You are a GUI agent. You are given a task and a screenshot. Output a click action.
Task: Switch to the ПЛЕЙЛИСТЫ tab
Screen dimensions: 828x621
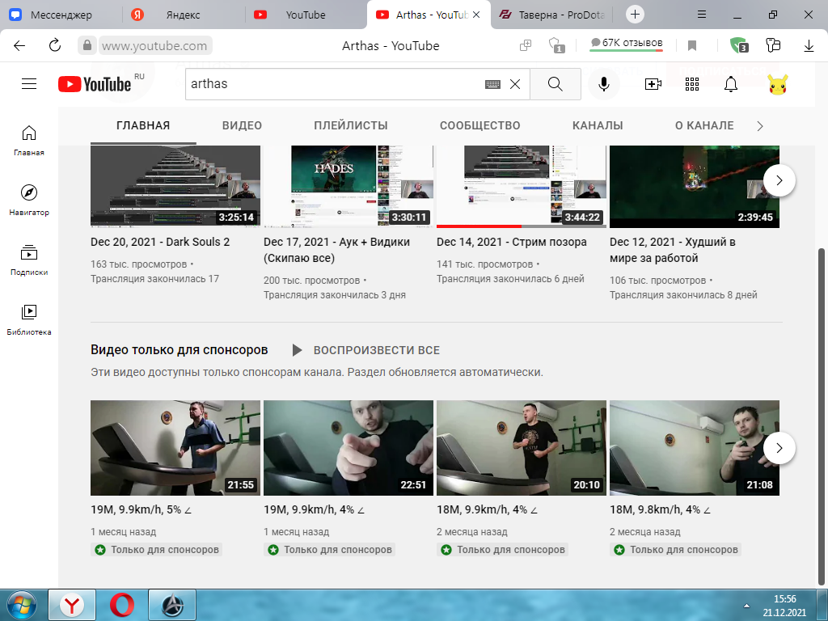(x=350, y=125)
